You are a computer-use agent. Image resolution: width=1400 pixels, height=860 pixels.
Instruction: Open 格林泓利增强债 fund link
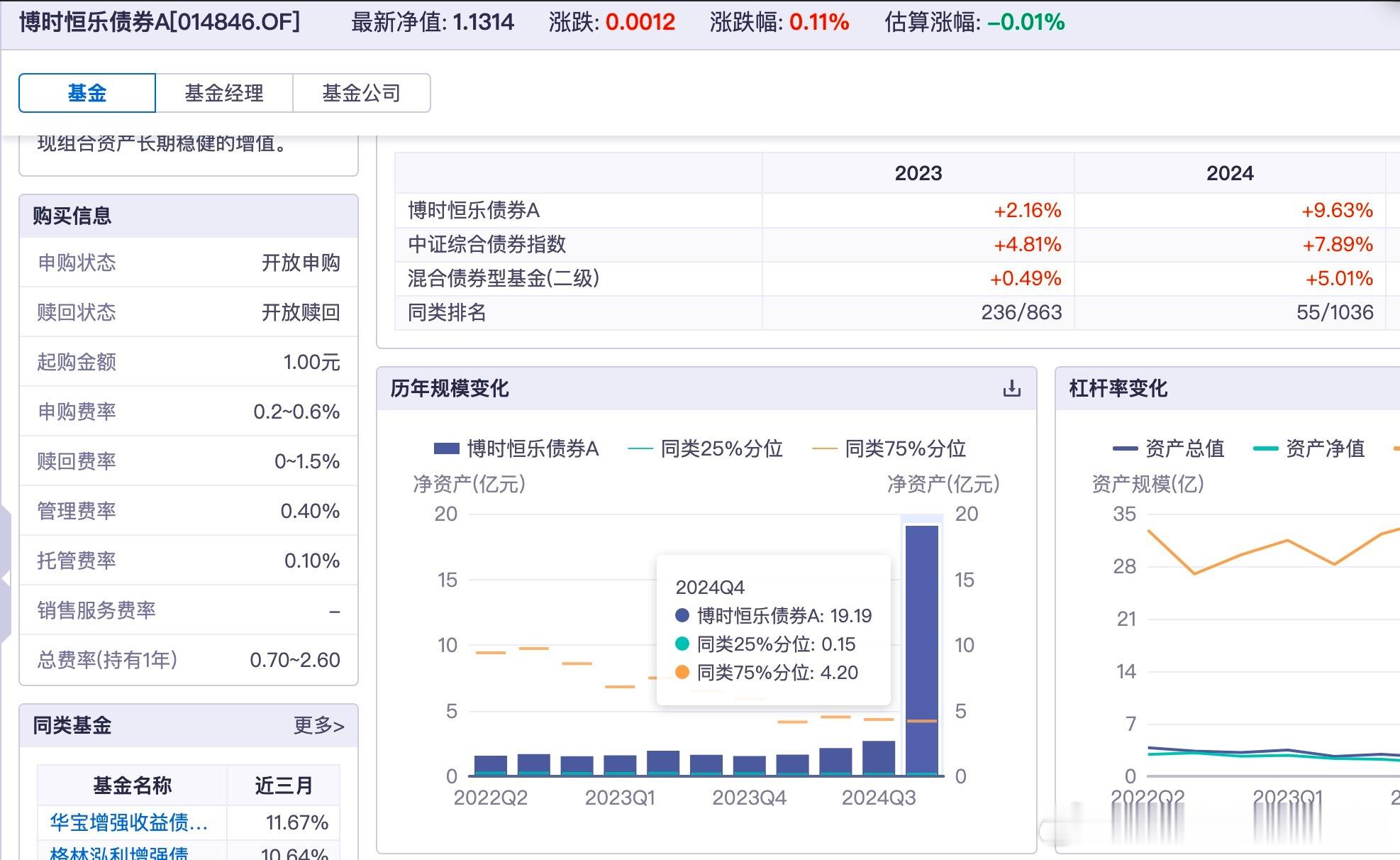[x=119, y=852]
